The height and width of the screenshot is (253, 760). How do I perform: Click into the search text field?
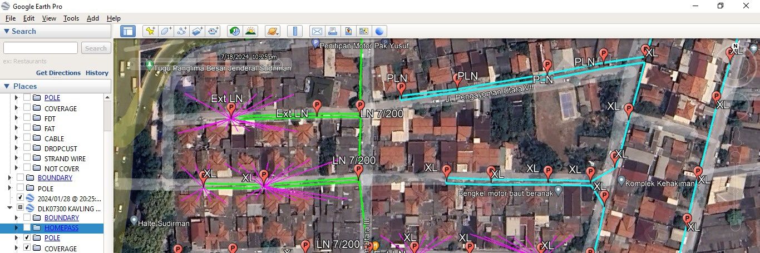(41, 48)
